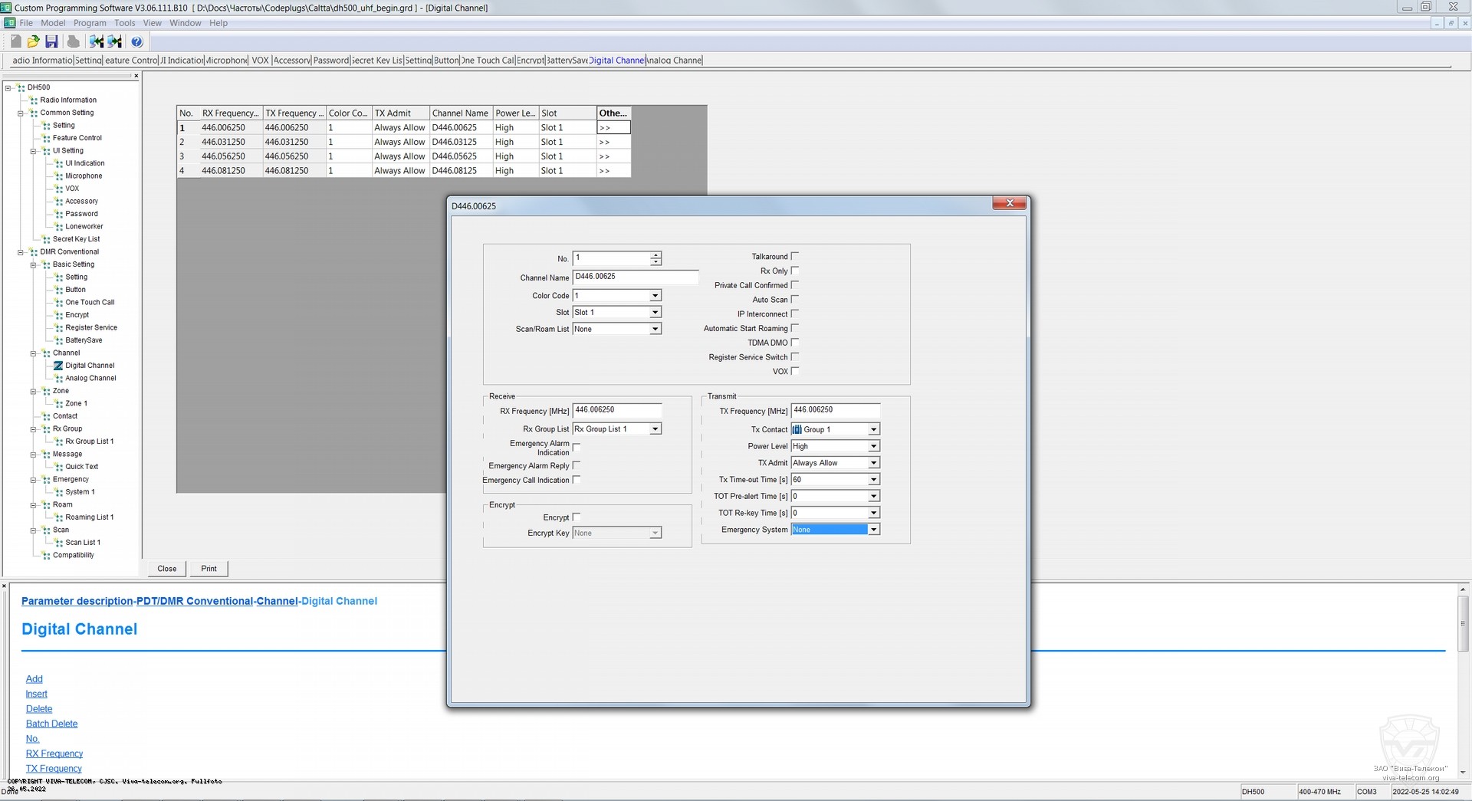The image size is (1472, 801).
Task: Follow the Batch Delete help link
Action: click(x=51, y=724)
